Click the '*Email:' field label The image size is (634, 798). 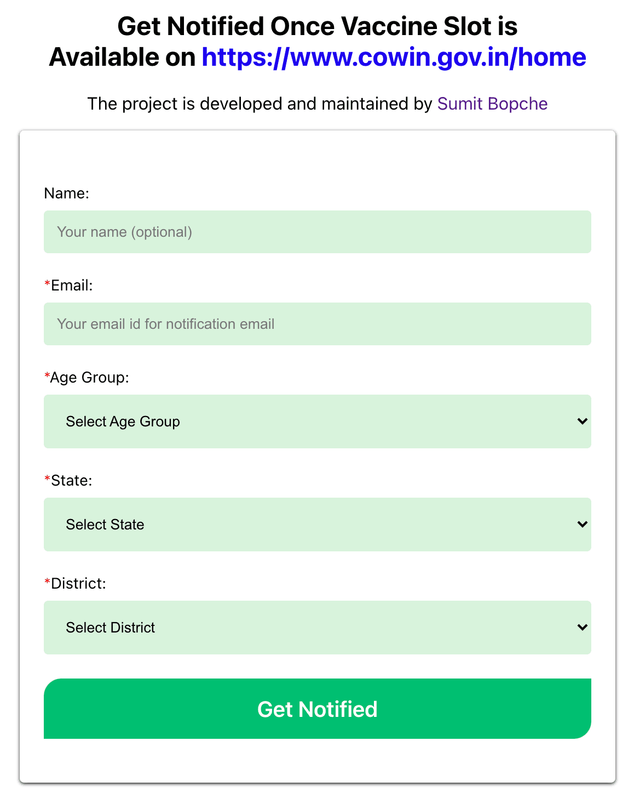coord(68,285)
